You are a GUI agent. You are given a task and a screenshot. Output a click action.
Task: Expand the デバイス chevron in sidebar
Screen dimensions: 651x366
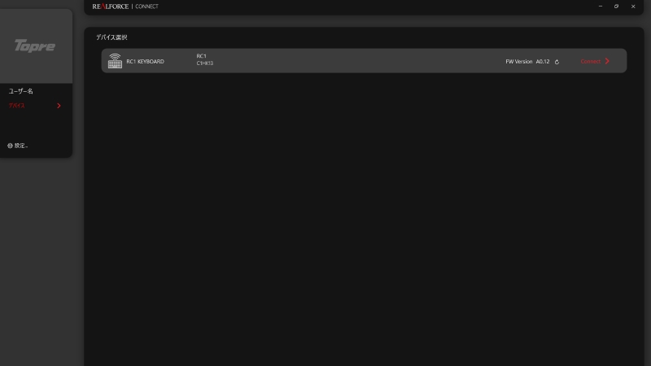pyautogui.click(x=59, y=106)
